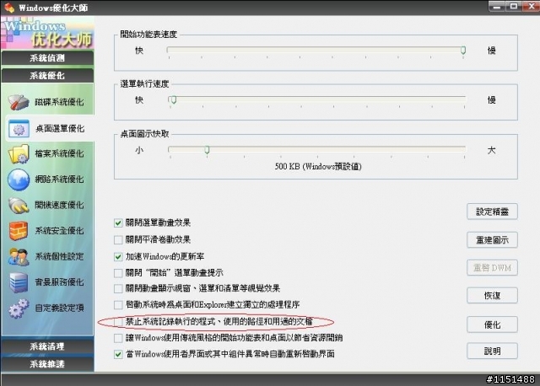The width and height of the screenshot is (540, 386).
Task: Click the 網路系統優化 globe icon
Action: pos(19,180)
